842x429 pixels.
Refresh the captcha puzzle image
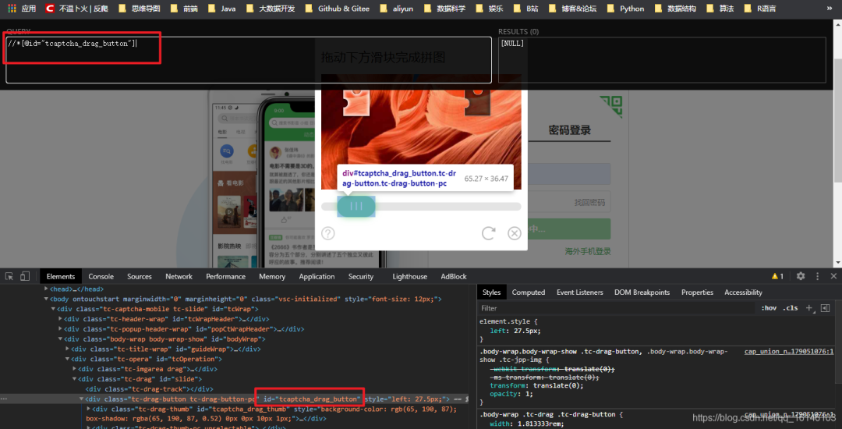(488, 233)
